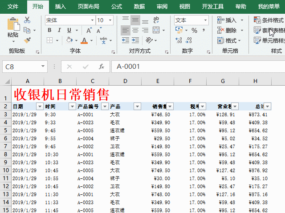The image size is (285, 213).
Task: Open the Format cells menu
Action: point(229,40)
